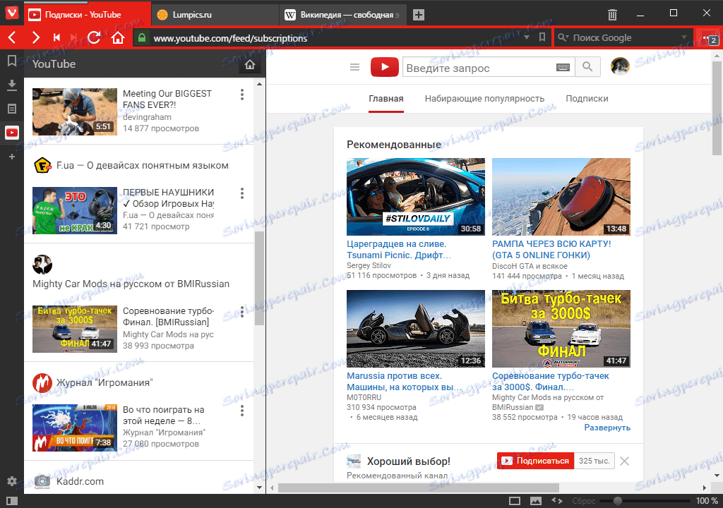Switch to the Lumpics.ru browser tab
The width and height of the screenshot is (723, 508).
(215, 15)
